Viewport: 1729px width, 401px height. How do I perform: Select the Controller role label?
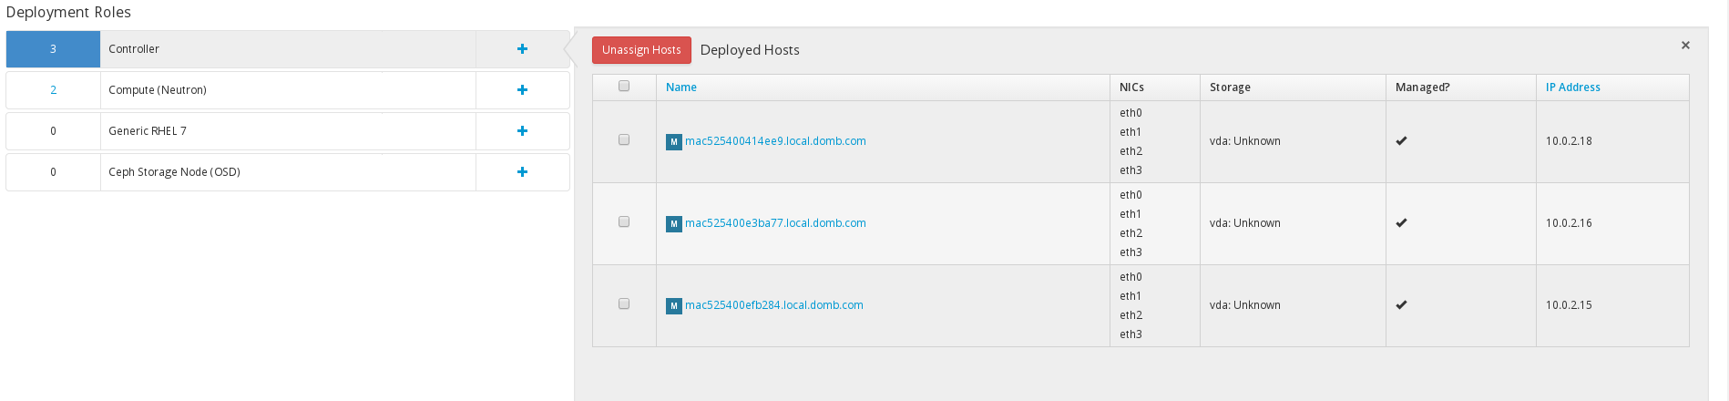click(134, 49)
